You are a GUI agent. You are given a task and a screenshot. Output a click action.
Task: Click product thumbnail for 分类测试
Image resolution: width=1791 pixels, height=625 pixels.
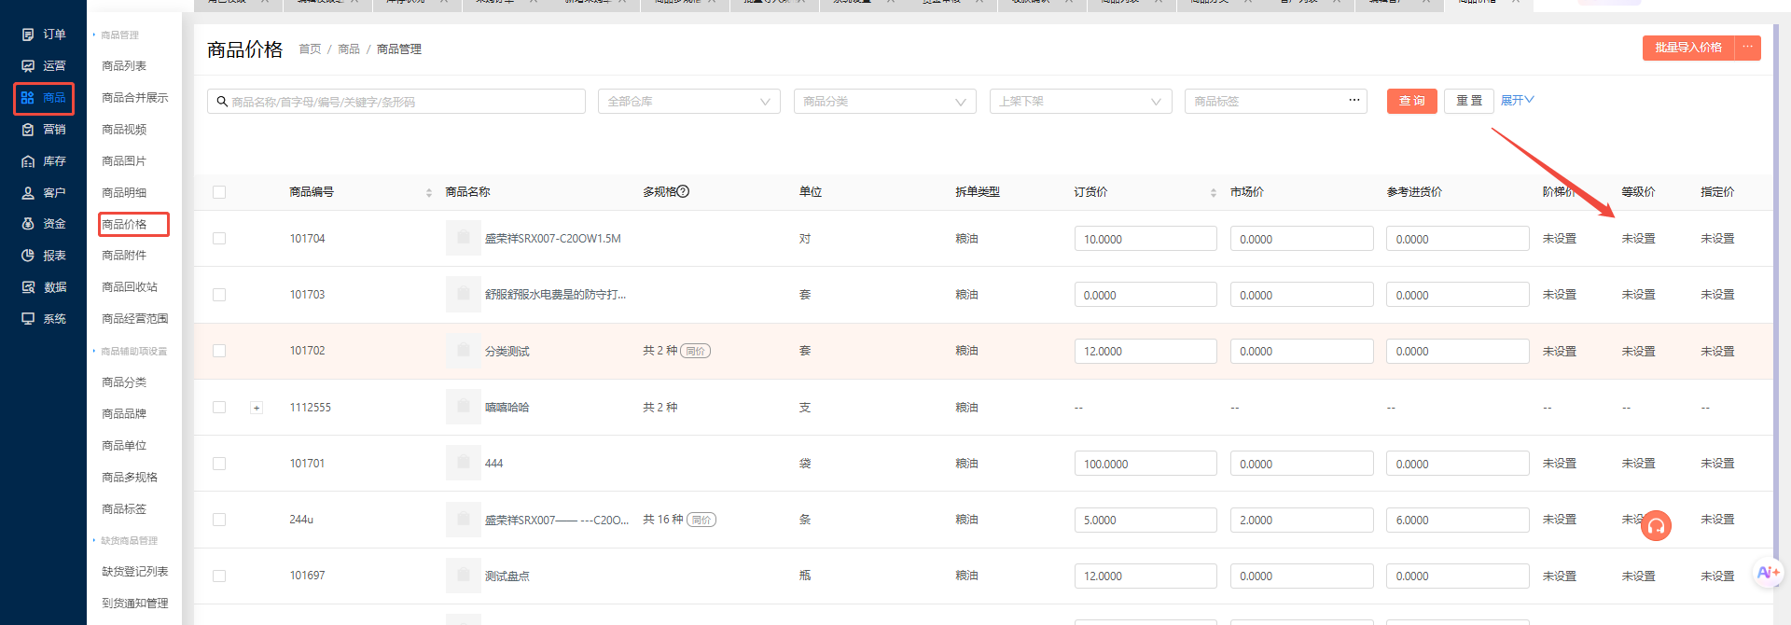(x=464, y=351)
